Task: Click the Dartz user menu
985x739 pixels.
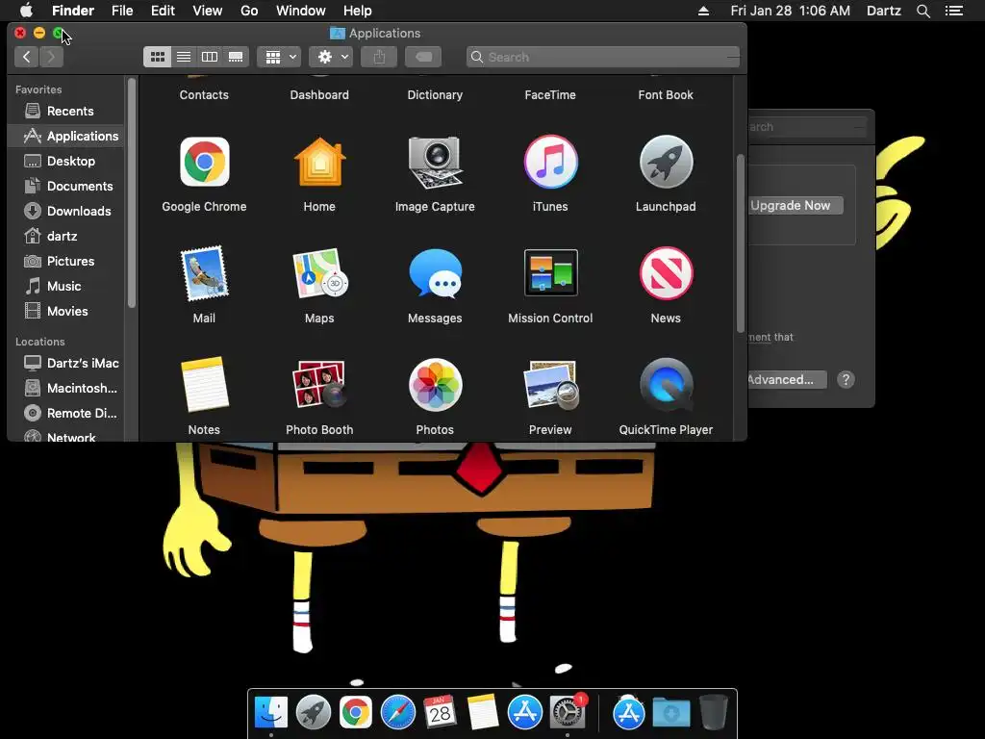Action: point(884,11)
